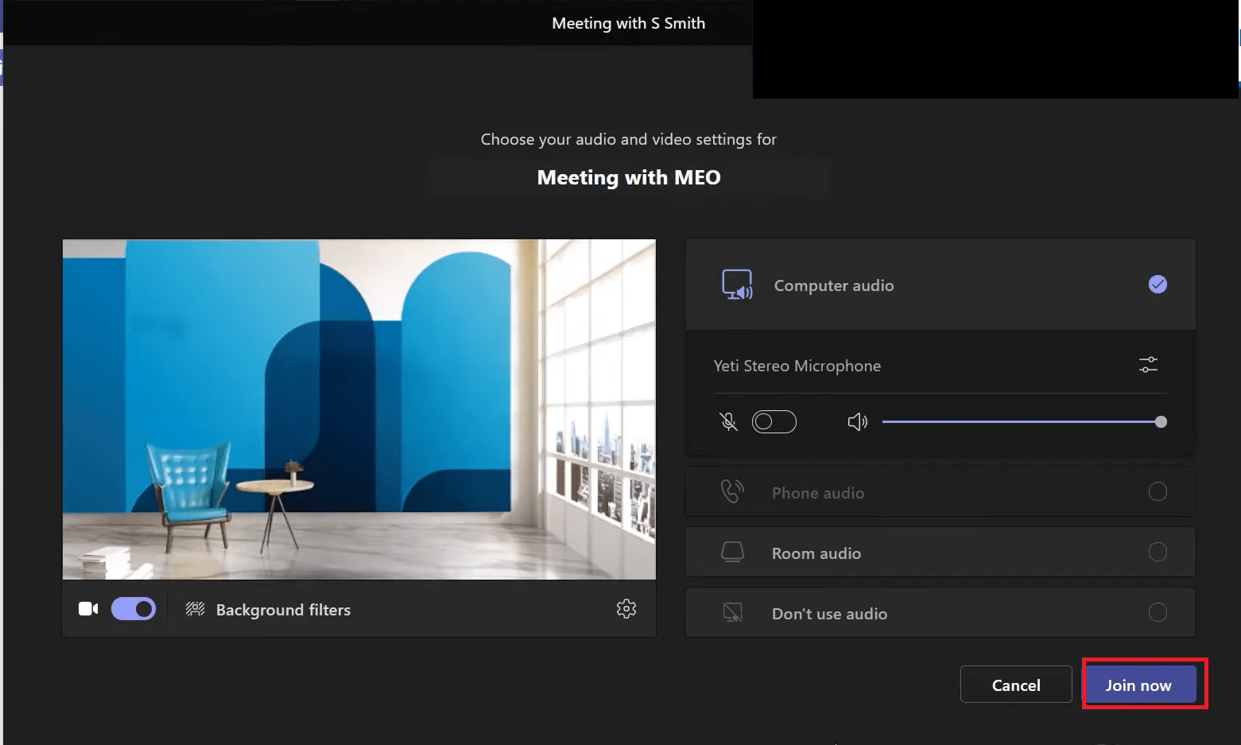This screenshot has height=745, width=1241.
Task: Click the background filters effect icon
Action: [195, 609]
